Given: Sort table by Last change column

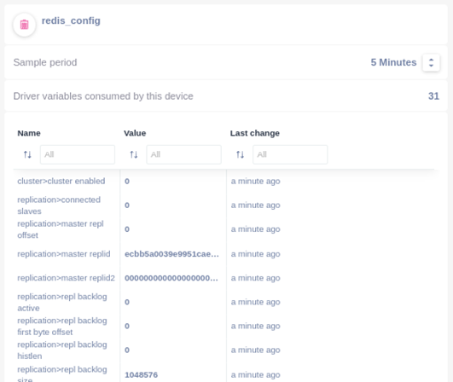Looking at the screenshot, I should tap(240, 154).
